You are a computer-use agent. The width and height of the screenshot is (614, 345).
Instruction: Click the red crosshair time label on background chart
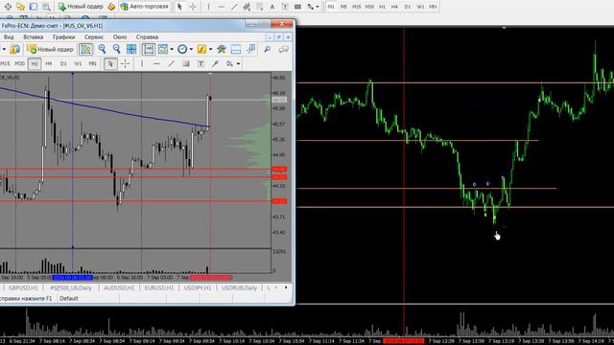pyautogui.click(x=404, y=341)
